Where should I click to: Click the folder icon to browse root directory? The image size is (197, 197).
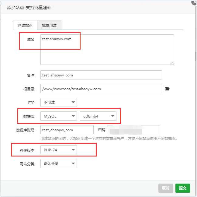(x=167, y=89)
